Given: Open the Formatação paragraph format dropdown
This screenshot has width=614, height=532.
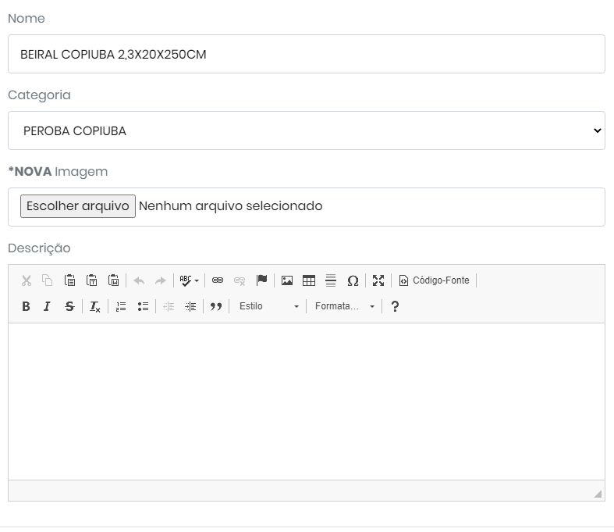Looking at the screenshot, I should [345, 306].
